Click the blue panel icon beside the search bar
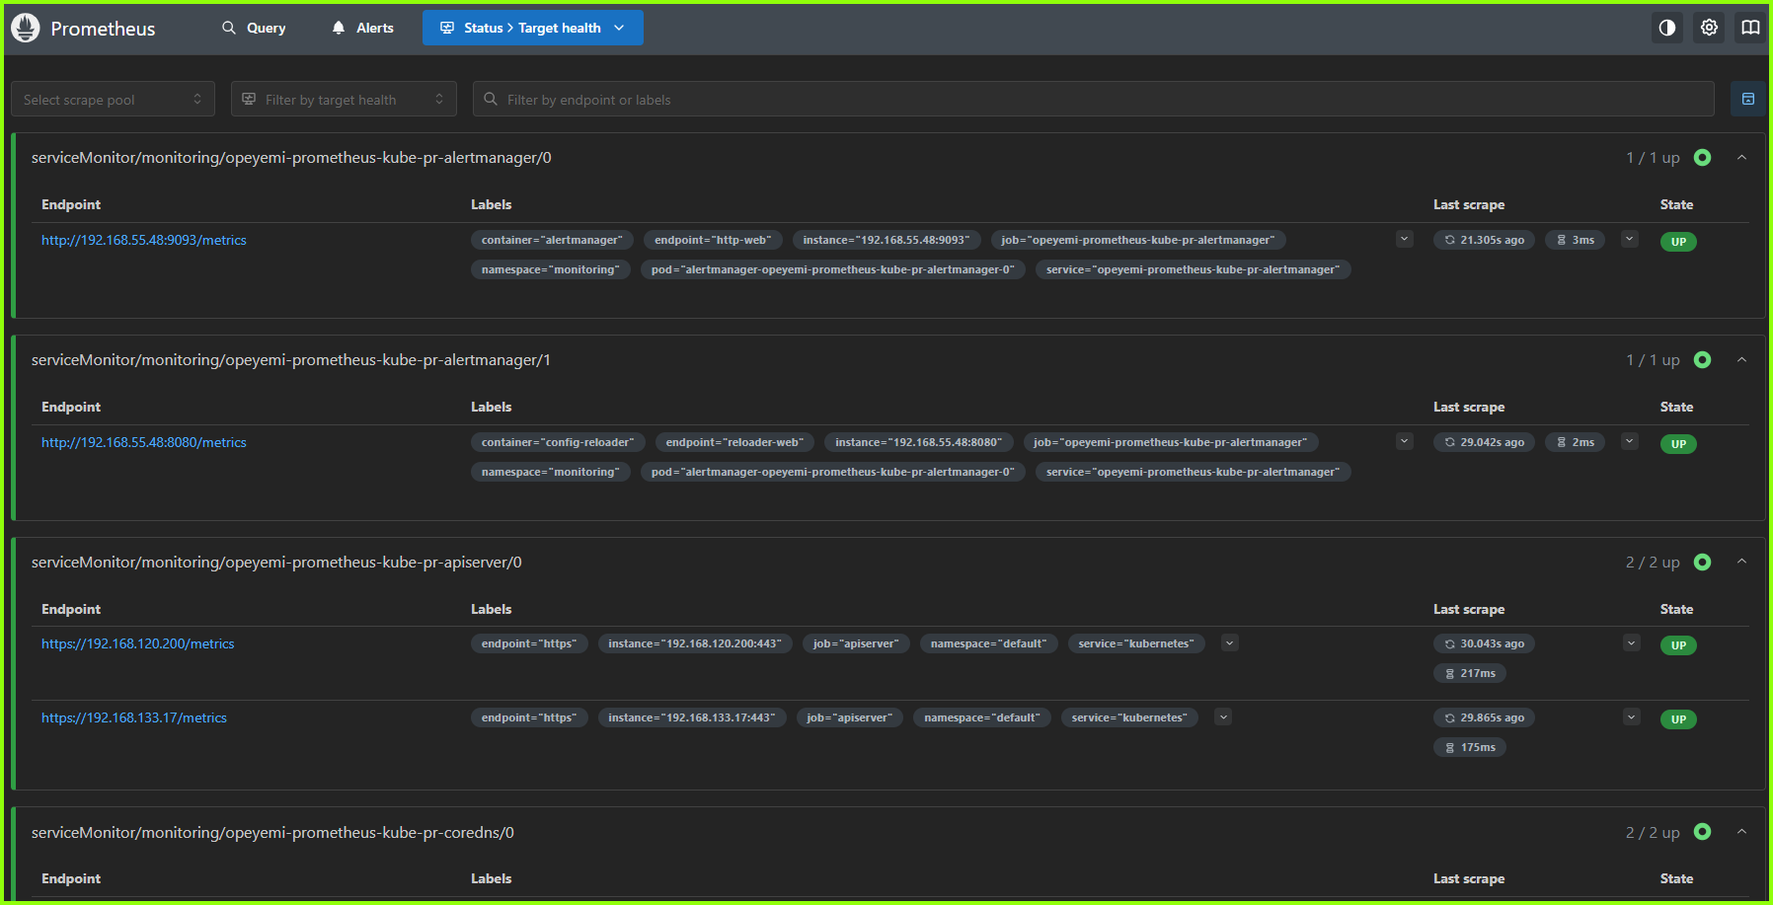Viewport: 1773px width, 905px height. [1747, 99]
